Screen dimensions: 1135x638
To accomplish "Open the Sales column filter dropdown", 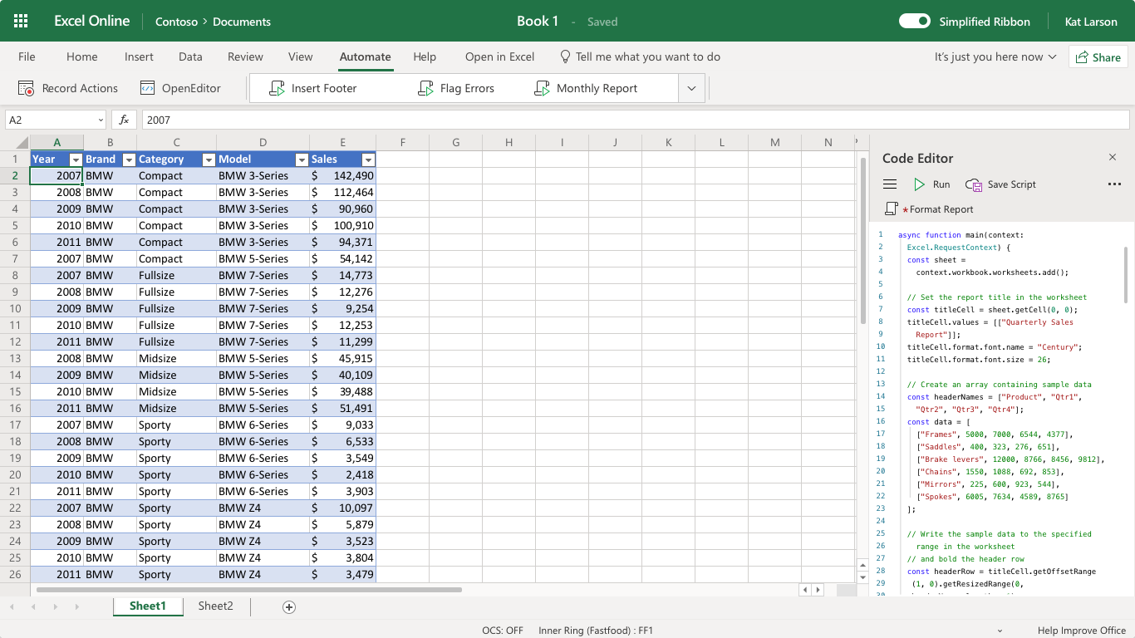I will 368,159.
